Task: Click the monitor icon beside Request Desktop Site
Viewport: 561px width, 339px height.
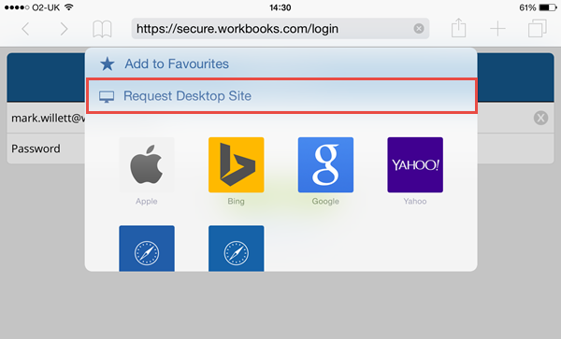Action: point(107,96)
